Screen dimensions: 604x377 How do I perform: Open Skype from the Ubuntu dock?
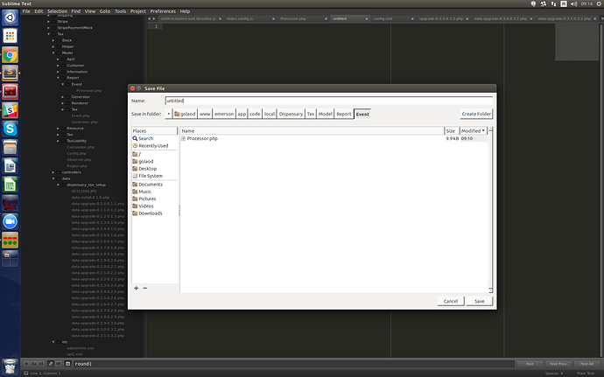click(11, 128)
